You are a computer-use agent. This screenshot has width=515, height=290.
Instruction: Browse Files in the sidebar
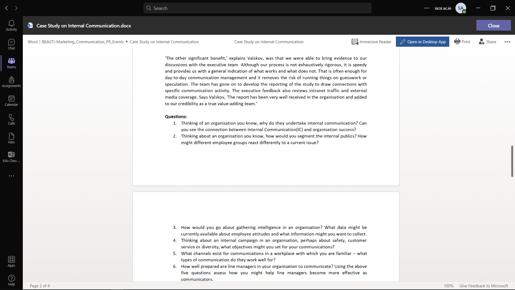[11, 138]
